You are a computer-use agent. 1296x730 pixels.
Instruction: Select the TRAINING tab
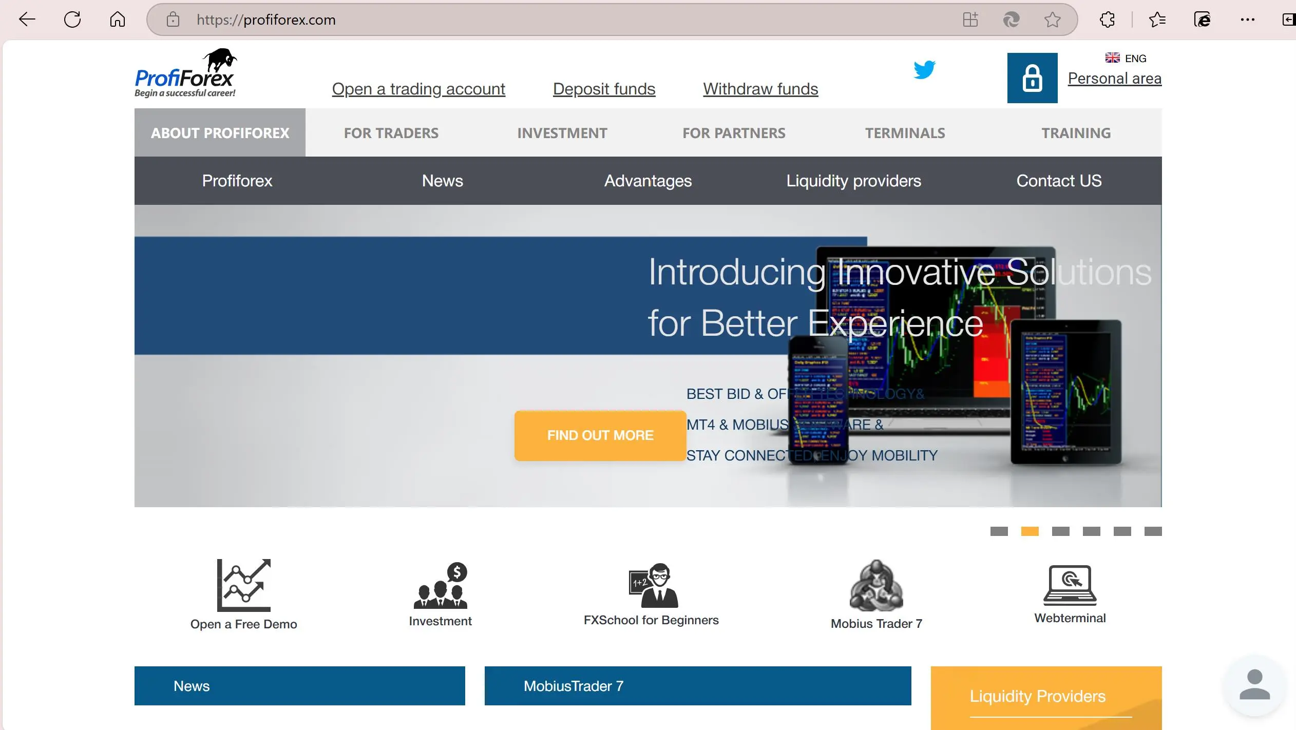[x=1076, y=132]
